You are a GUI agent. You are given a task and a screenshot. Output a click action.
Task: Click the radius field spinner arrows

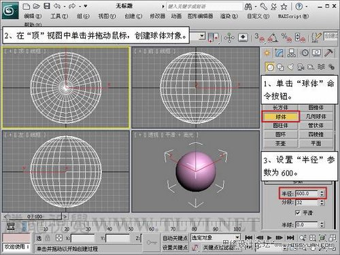point(322,193)
